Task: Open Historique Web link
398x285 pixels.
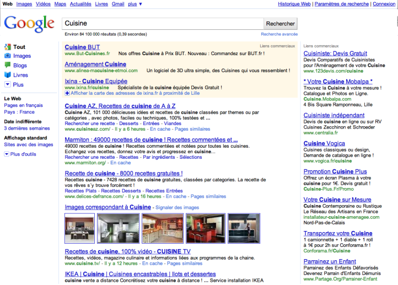Action: point(294,4)
